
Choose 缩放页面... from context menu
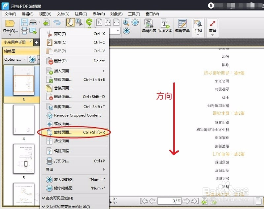coord(75,124)
